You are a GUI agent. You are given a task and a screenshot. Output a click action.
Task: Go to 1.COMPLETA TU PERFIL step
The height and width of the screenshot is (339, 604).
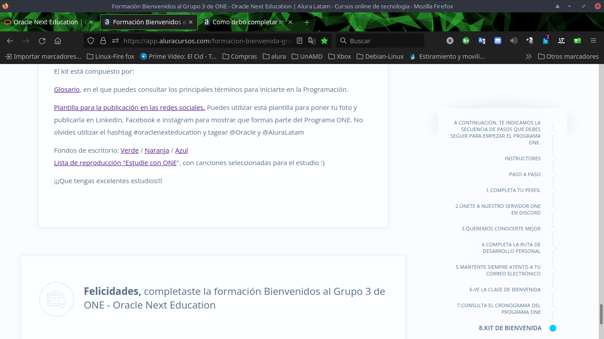pos(513,191)
